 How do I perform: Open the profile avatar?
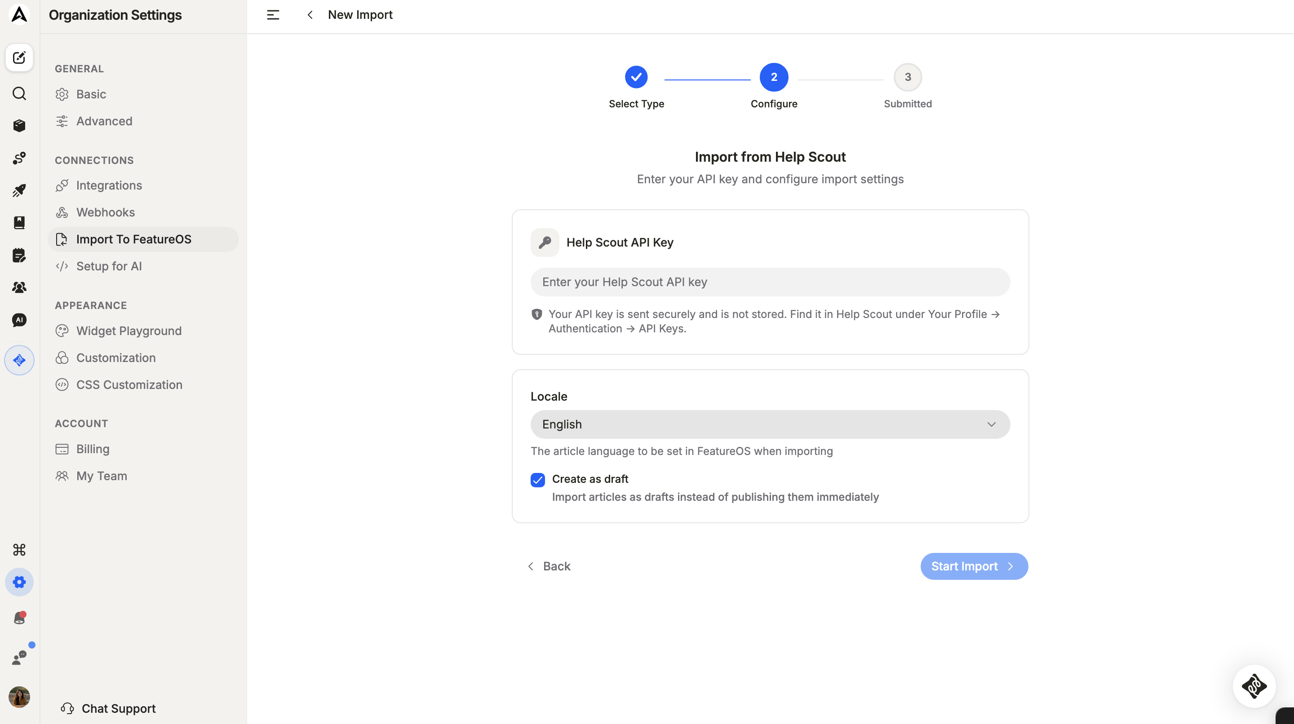(x=19, y=697)
